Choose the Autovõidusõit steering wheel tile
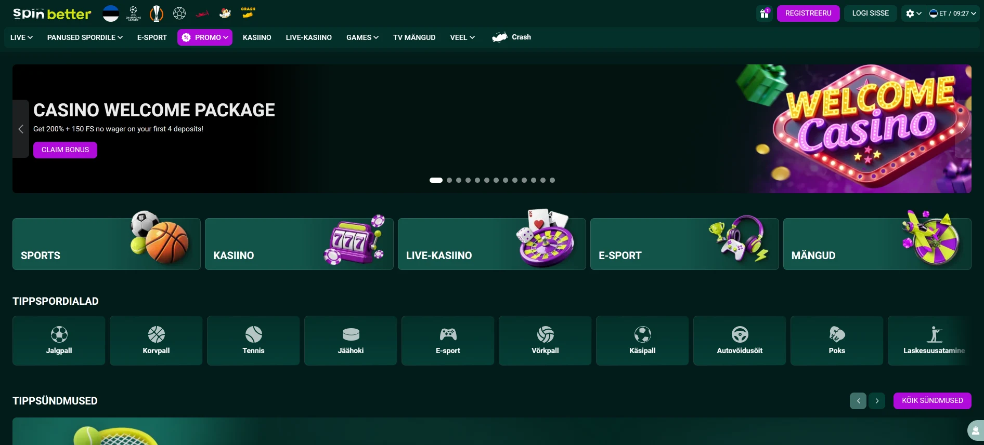This screenshot has height=445, width=984. (740, 341)
